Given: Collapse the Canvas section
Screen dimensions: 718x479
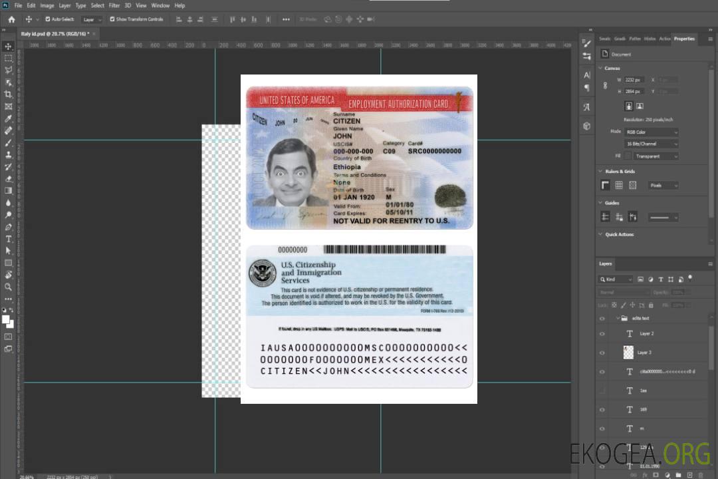Looking at the screenshot, I should [600, 68].
